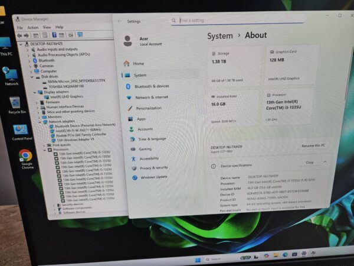
Task: Expand the Firmware node
Action: [37, 102]
